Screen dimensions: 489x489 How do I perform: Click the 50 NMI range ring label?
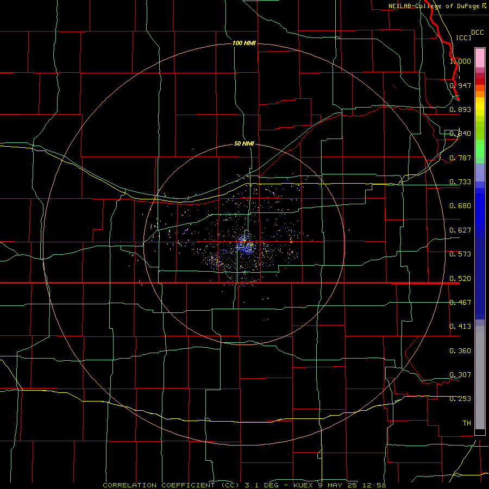(244, 143)
